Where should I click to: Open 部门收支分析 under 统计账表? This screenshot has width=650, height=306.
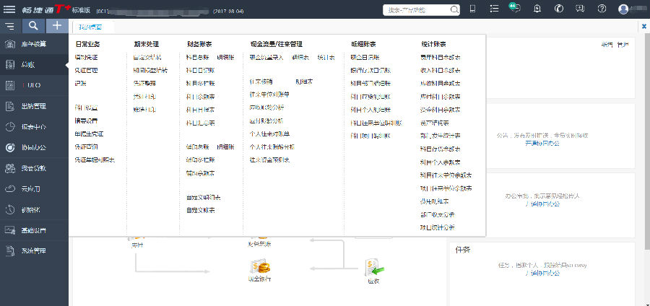[x=437, y=215]
